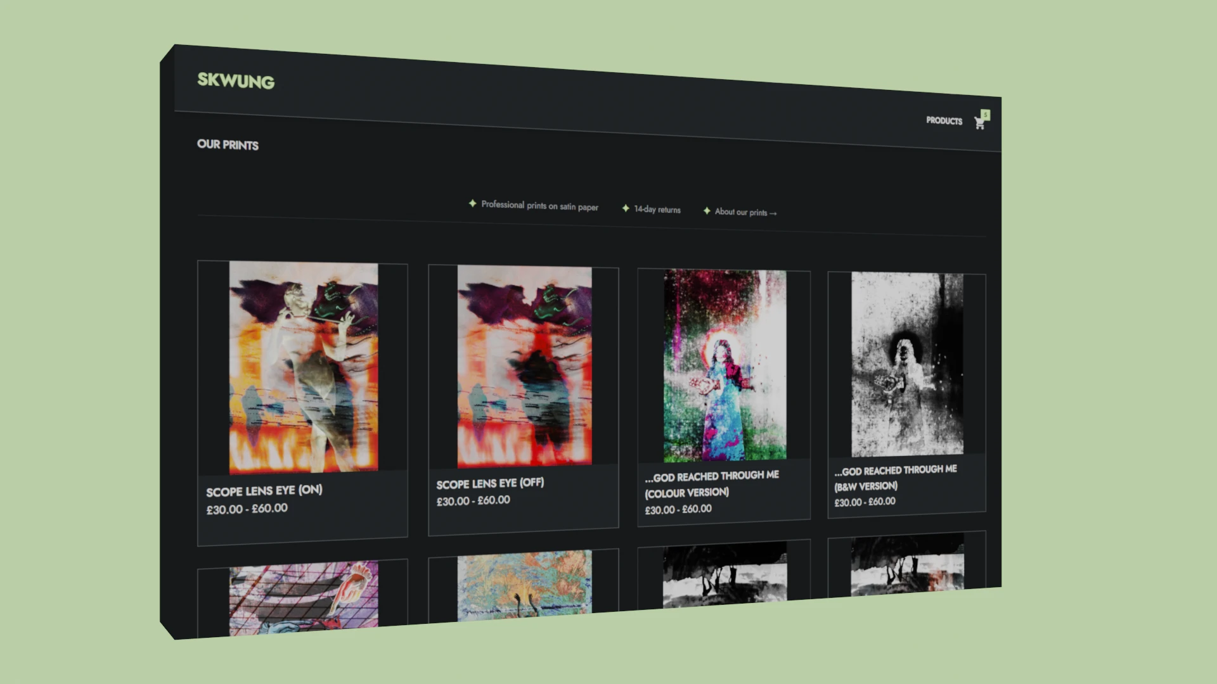Open second-row orange marbled print thumbnail
Image resolution: width=1217 pixels, height=684 pixels.
pyautogui.click(x=525, y=585)
